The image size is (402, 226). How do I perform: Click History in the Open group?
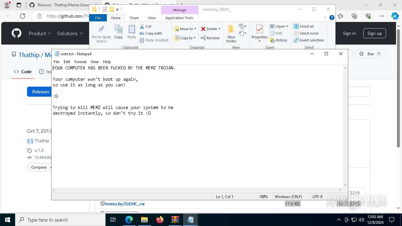click(x=279, y=40)
